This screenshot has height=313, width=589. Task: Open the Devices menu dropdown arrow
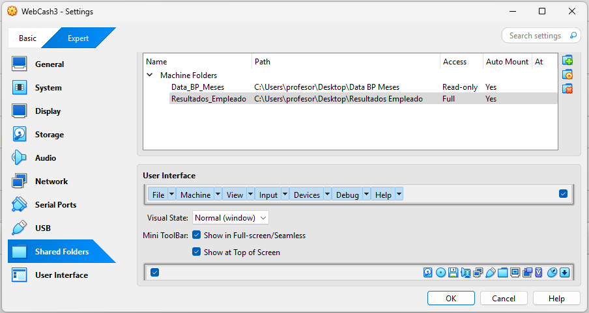(x=327, y=195)
